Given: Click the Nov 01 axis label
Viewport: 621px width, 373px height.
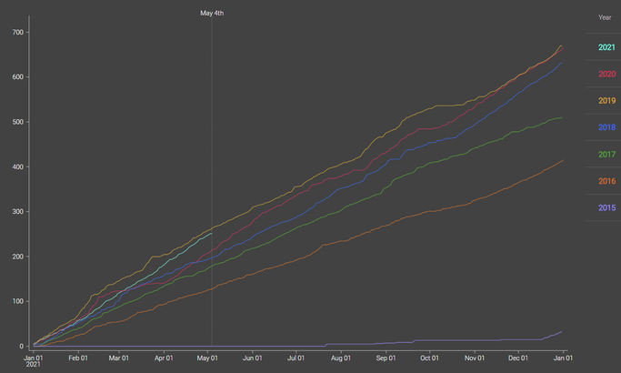Looking at the screenshot, I should point(475,358).
